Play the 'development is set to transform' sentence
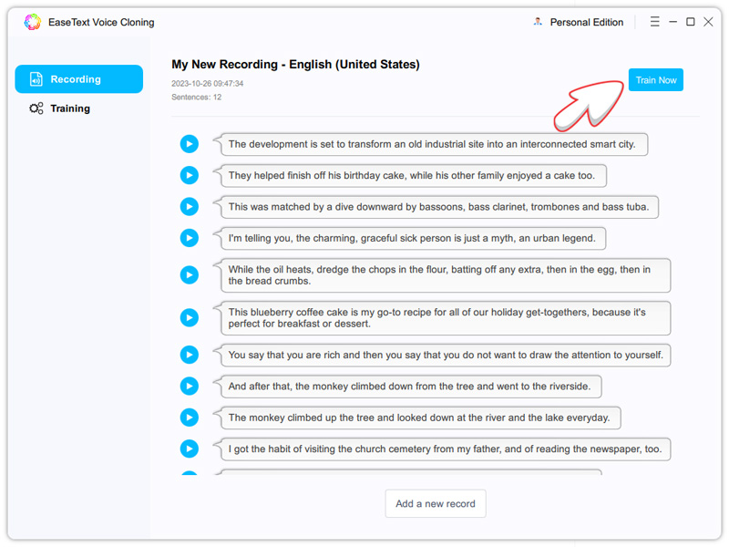The width and height of the screenshot is (729, 547). (x=190, y=144)
